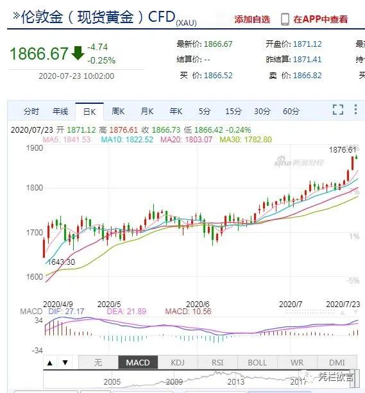Click 伦敦金（现货黄金）CFD title
Viewport: 365px width, 393px height.
[x=98, y=17]
